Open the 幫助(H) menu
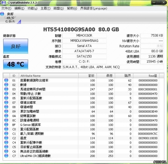Image resolution: width=168 pixels, height=164 pixels. (x=72, y=8)
